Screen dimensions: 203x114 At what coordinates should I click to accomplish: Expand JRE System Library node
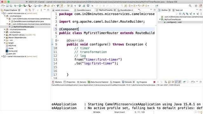tap(5, 35)
